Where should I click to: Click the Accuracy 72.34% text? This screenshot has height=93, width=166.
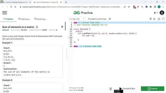pyautogui.click(x=19, y=30)
